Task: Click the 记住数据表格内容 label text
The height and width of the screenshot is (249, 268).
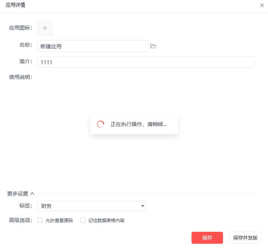Action: tap(106, 220)
